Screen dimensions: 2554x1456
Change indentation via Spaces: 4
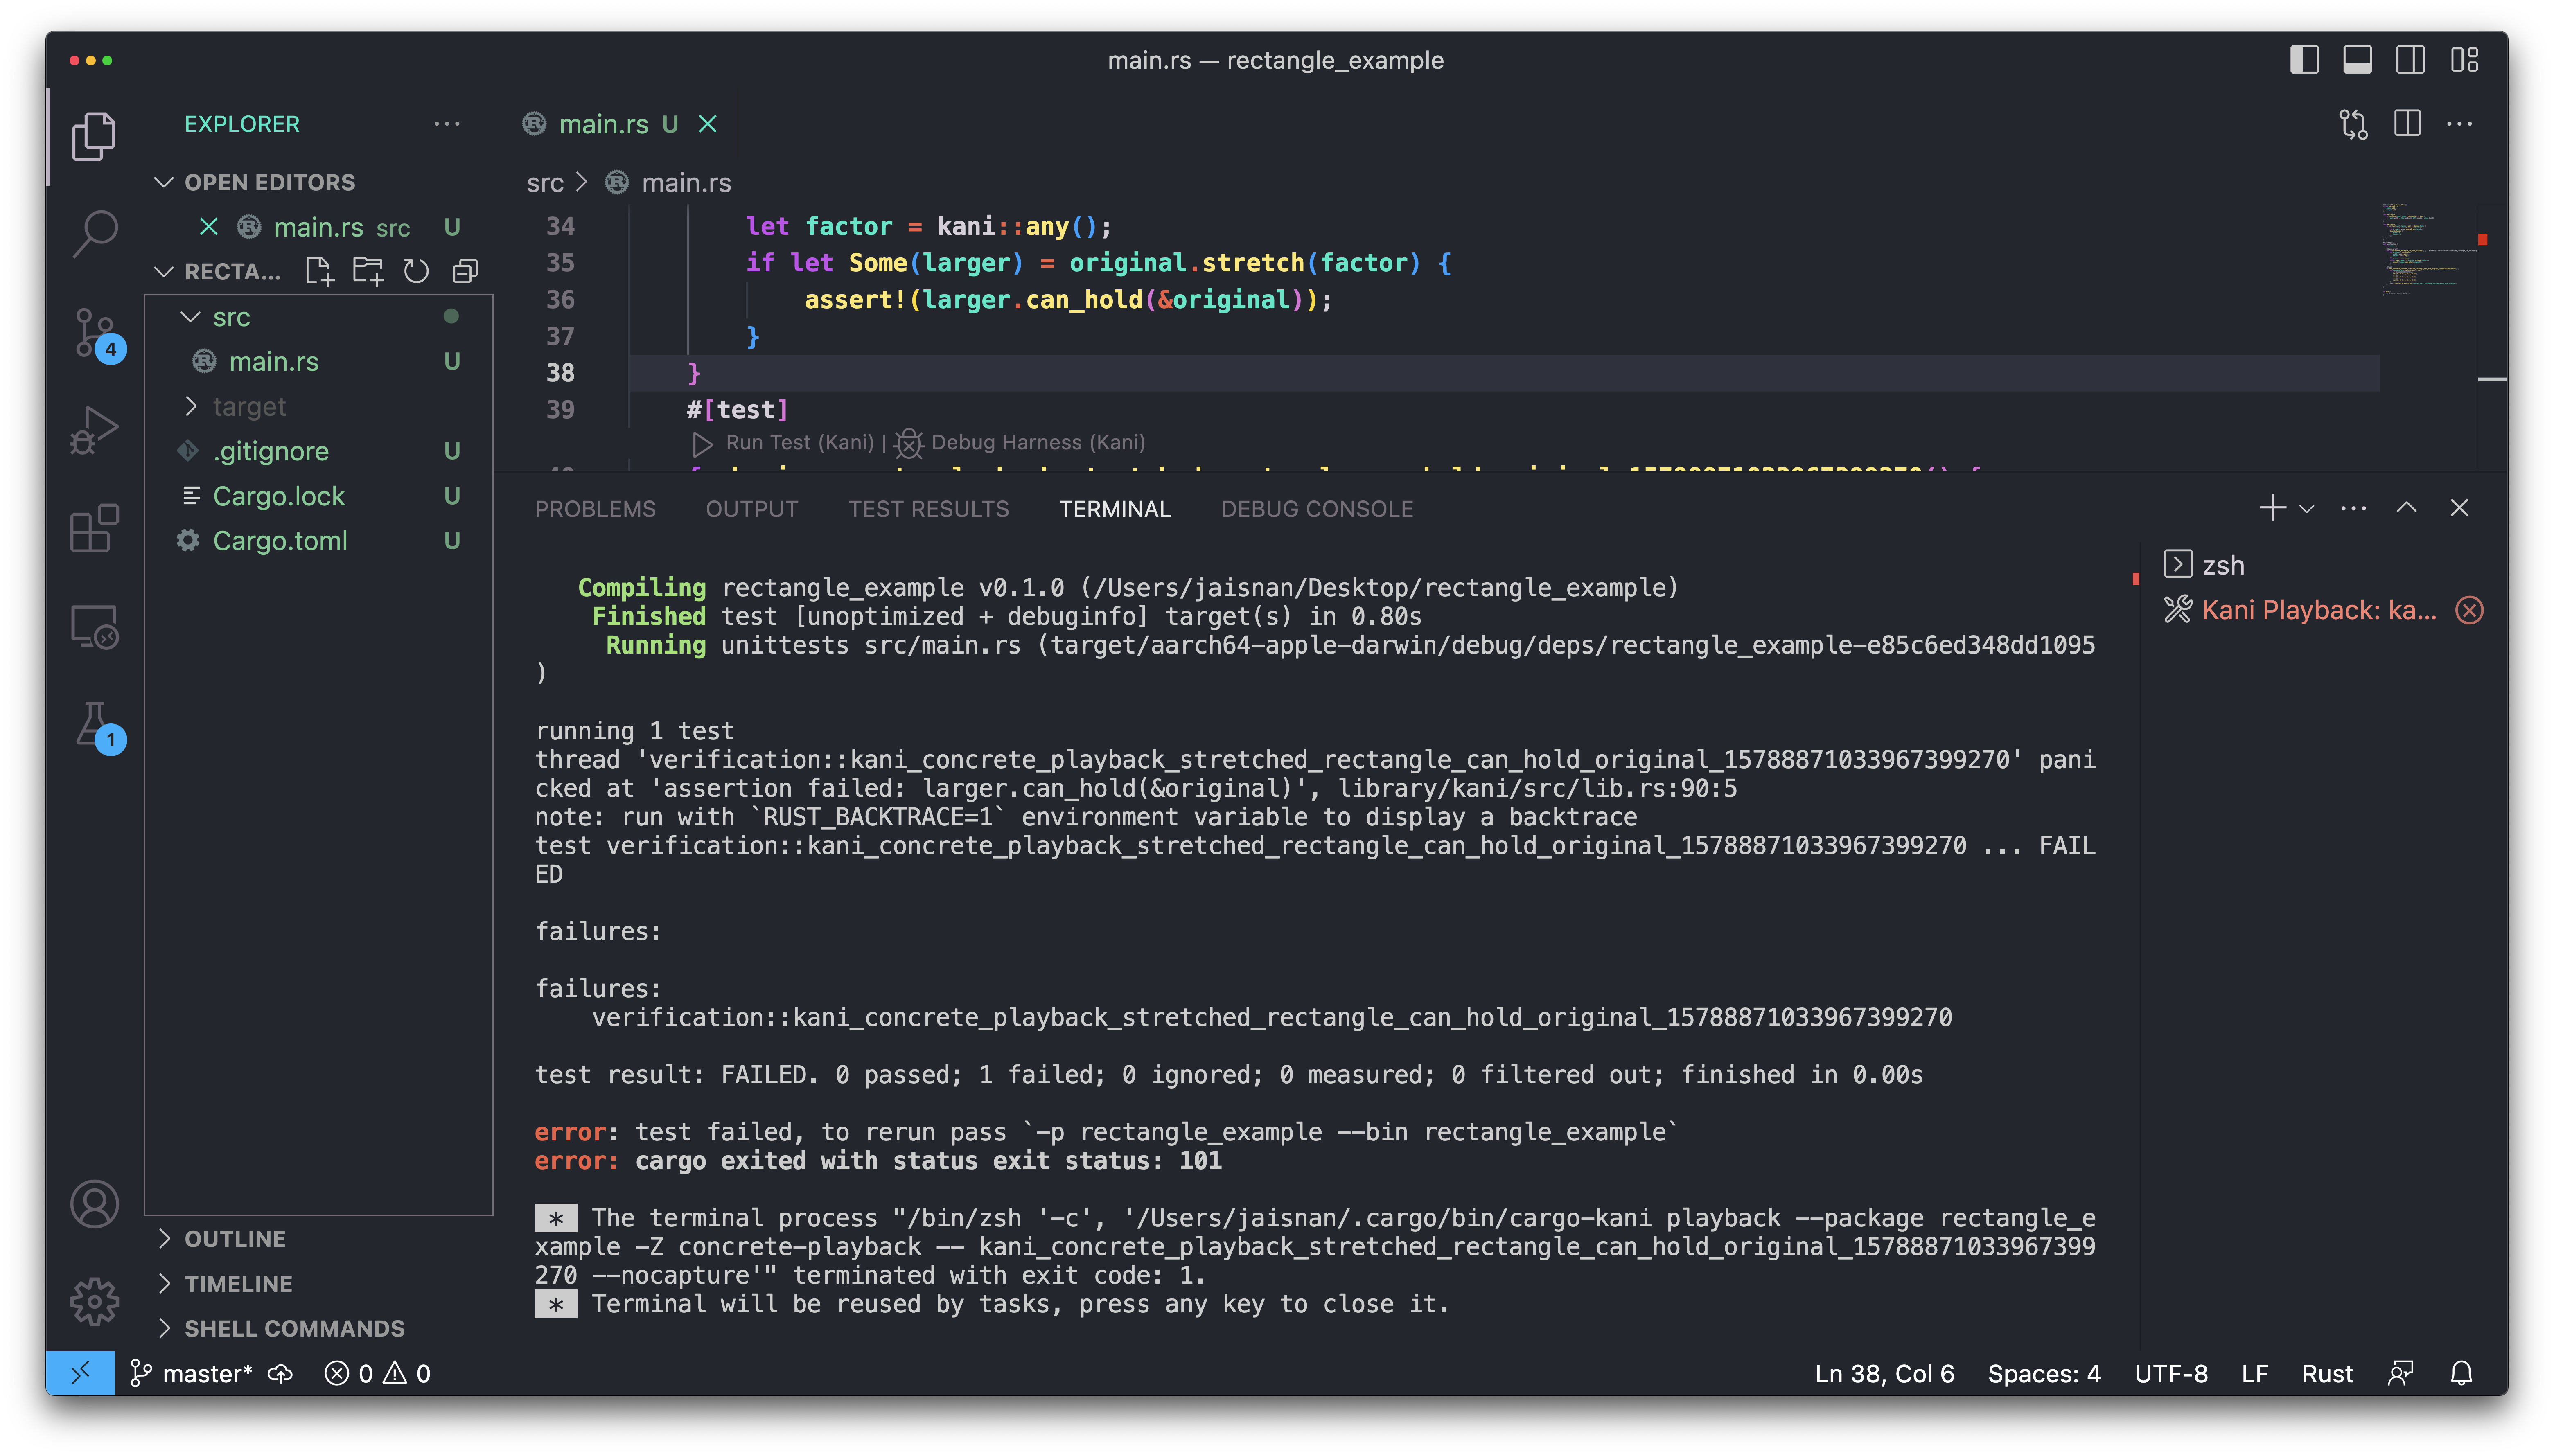click(x=2043, y=1373)
